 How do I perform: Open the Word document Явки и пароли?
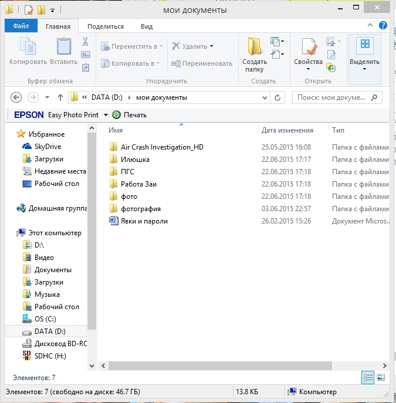click(x=144, y=221)
